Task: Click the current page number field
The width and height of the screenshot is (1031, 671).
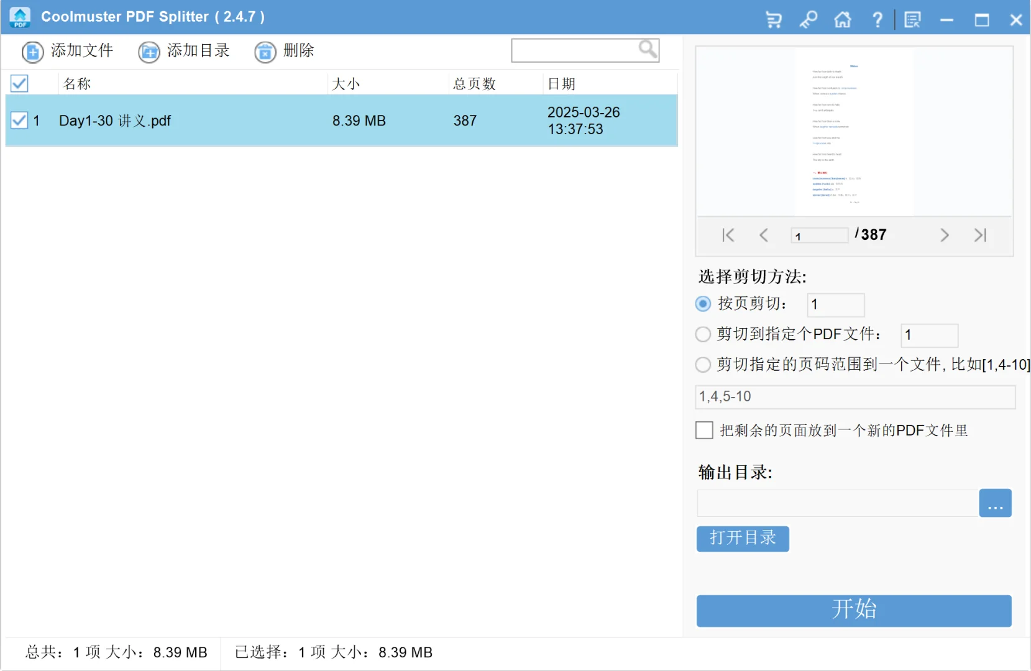Action: pyautogui.click(x=820, y=235)
